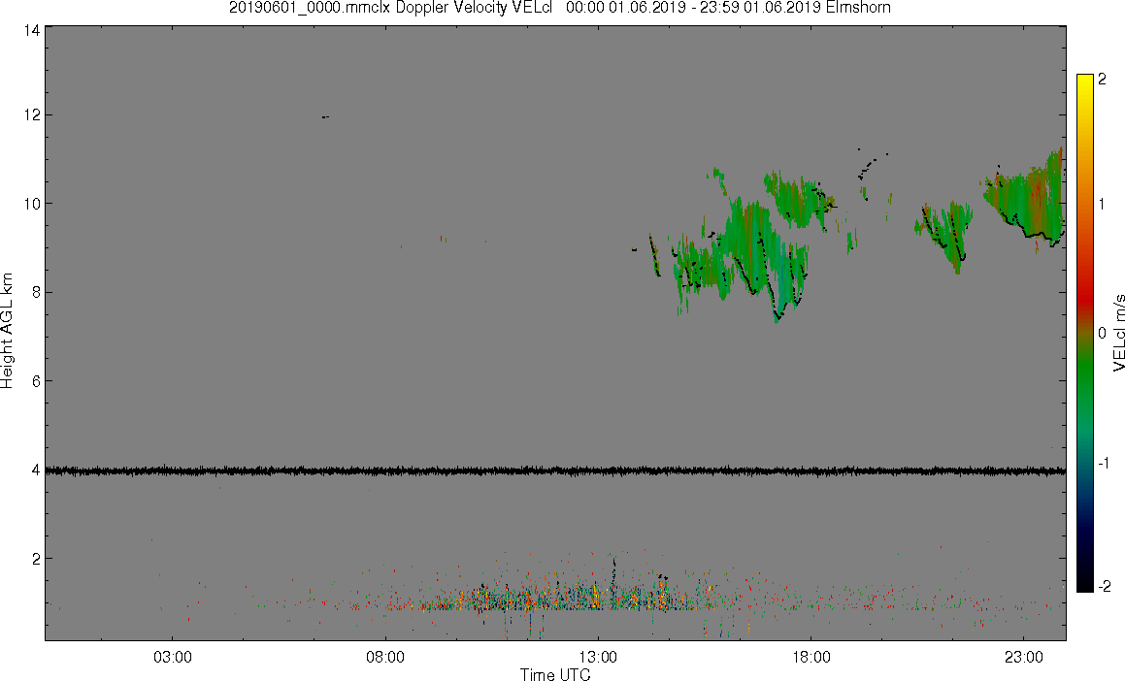Click the colorbar label -1

pos(1104,463)
